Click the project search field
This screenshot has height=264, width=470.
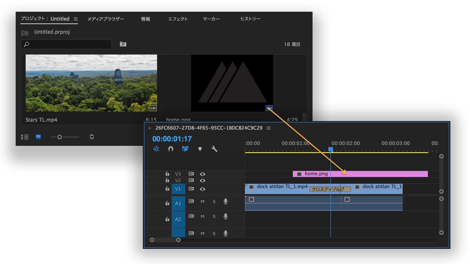66,44
